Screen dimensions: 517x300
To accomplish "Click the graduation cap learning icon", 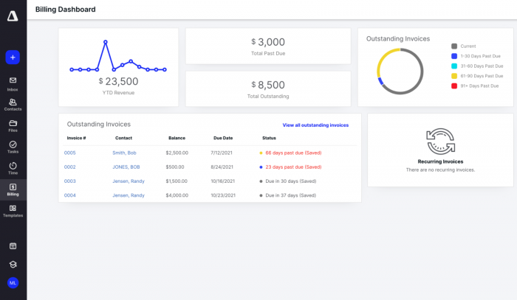I will tap(13, 265).
